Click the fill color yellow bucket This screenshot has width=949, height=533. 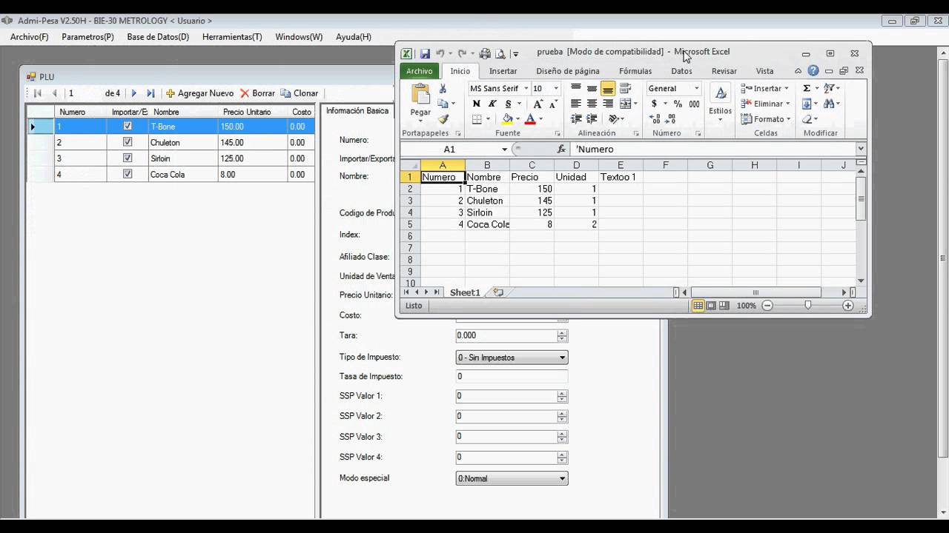(507, 119)
